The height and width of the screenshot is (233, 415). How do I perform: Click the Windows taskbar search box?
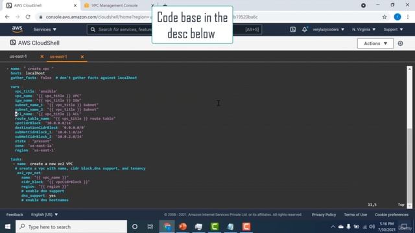[x=71, y=227]
